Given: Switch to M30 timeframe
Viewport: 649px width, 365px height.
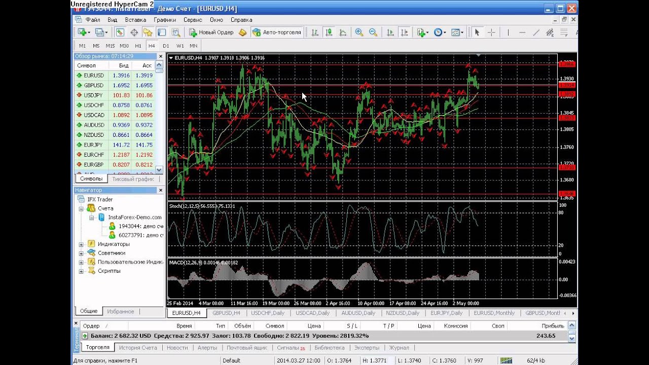Looking at the screenshot, I should [x=124, y=46].
